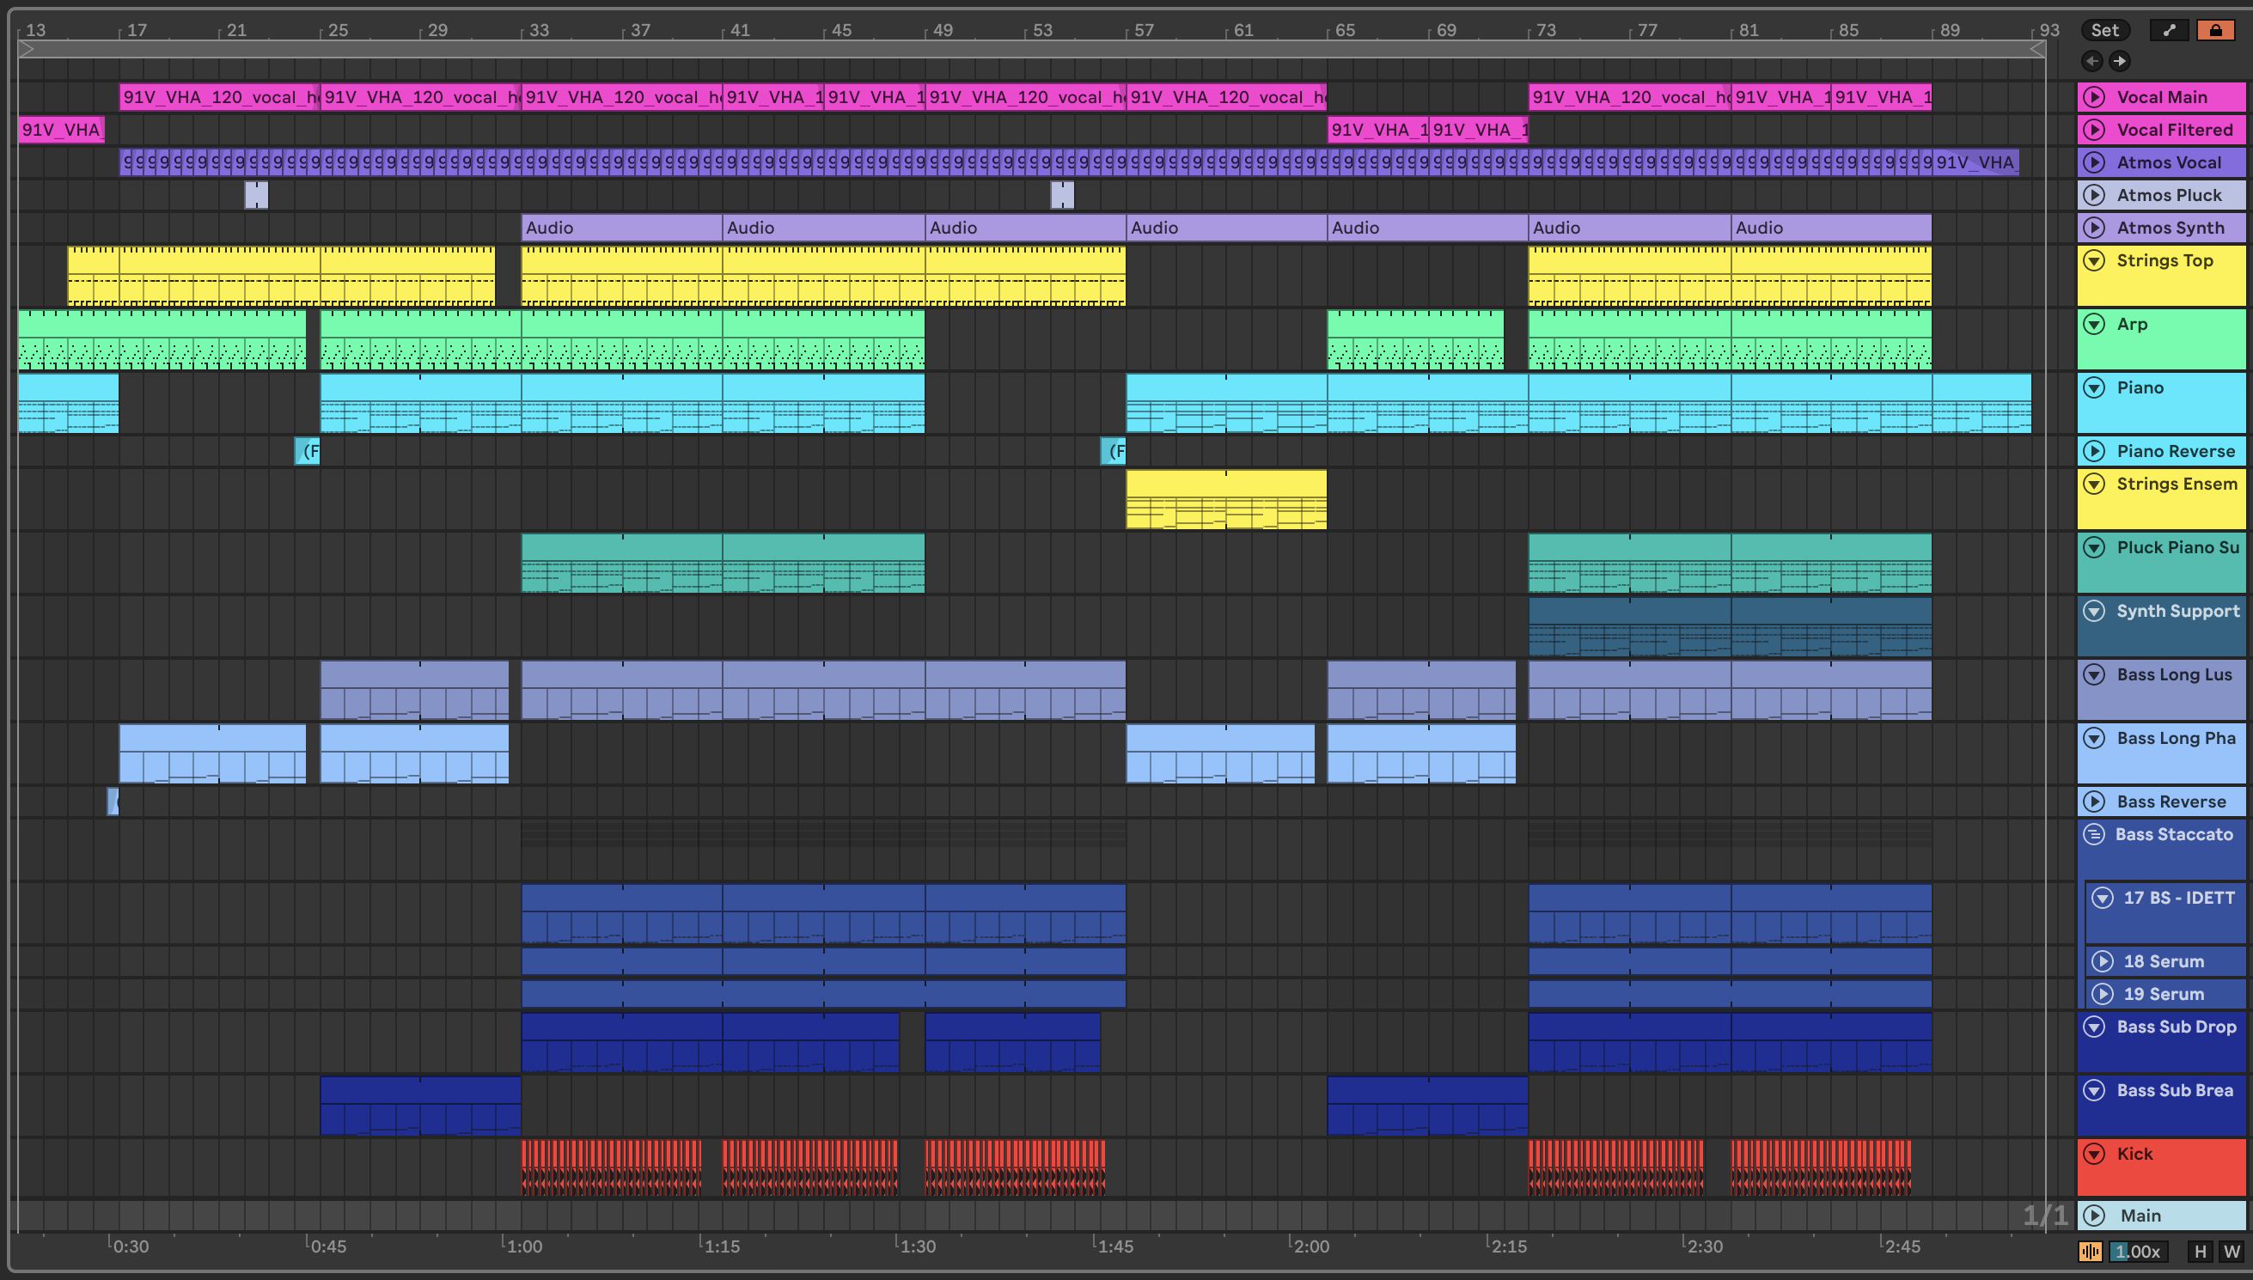This screenshot has width=2253, height=1280.
Task: Unfold the Piano Reverse track
Action: pos(2095,451)
